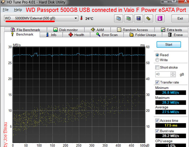Enable the Short stroke checkbox
Viewport: 189px width, 147px height.
157,67
